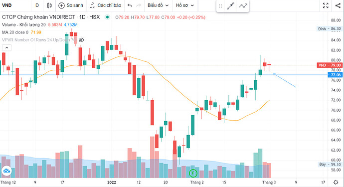Click the Tháng 3 date axis label
The height and width of the screenshot is (187, 344).
coord(269,183)
